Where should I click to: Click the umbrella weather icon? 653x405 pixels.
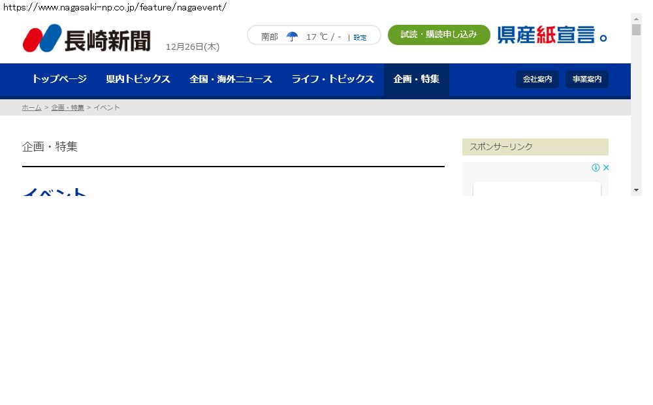coord(293,37)
